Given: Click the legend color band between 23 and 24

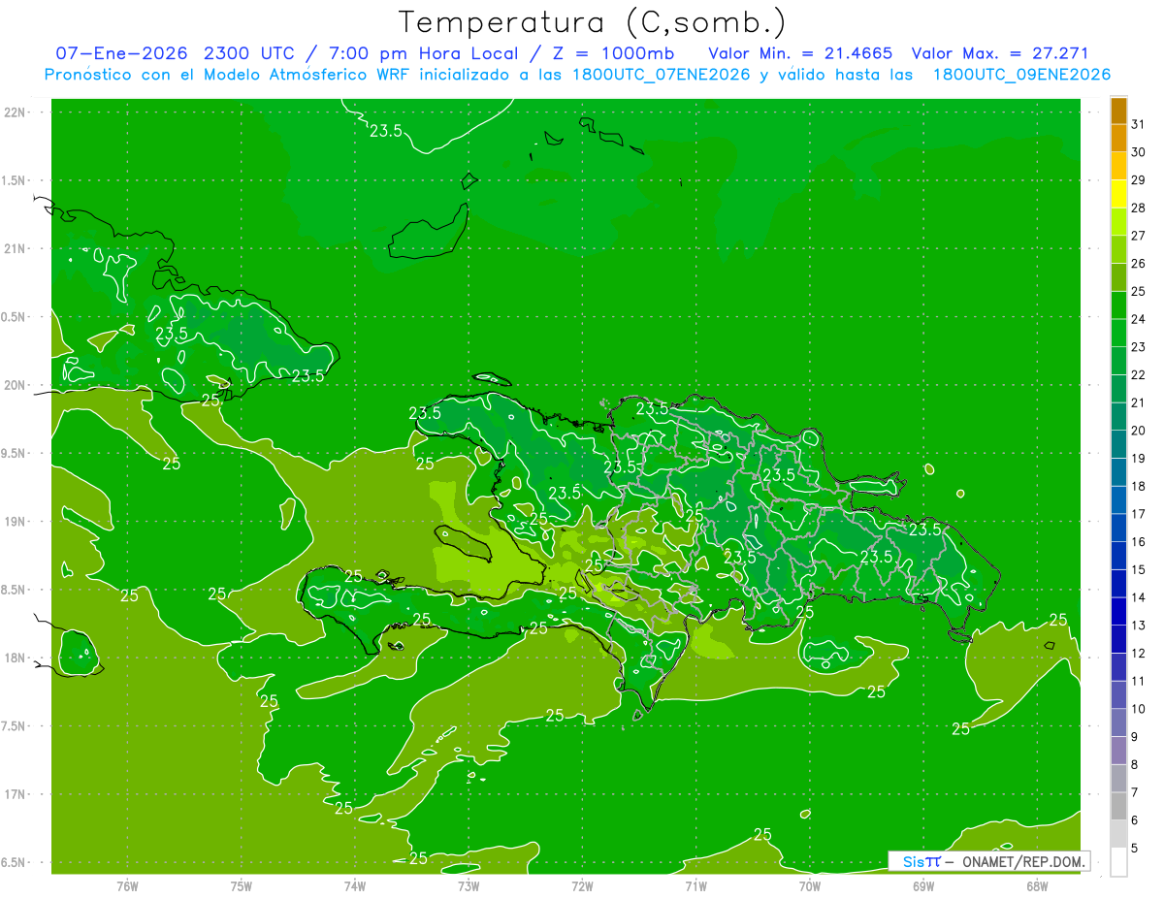Looking at the screenshot, I should pos(1118,334).
